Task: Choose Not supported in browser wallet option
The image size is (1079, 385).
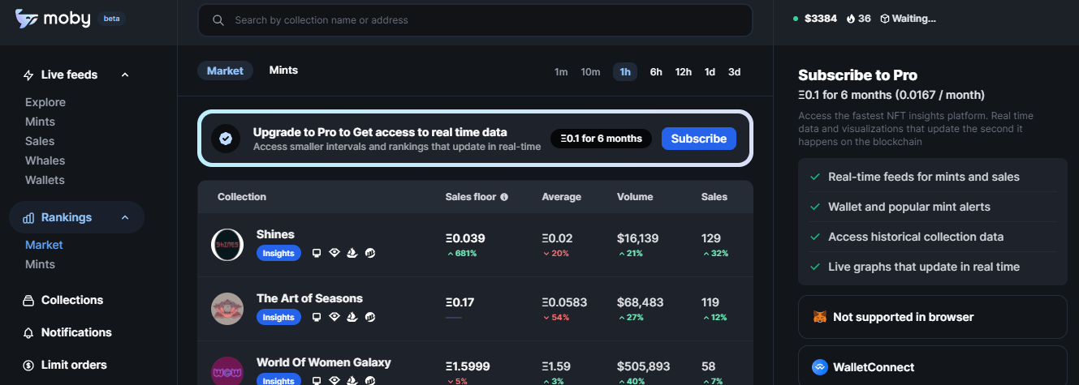Action: [933, 317]
